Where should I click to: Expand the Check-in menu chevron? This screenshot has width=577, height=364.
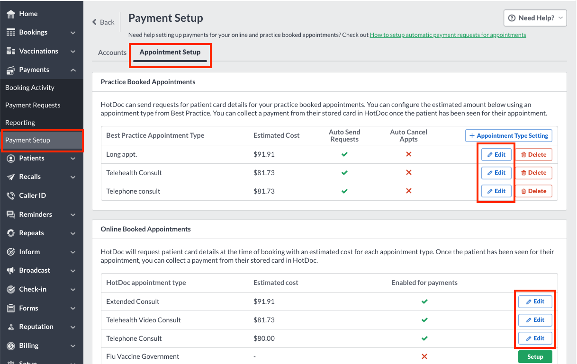coord(73,289)
